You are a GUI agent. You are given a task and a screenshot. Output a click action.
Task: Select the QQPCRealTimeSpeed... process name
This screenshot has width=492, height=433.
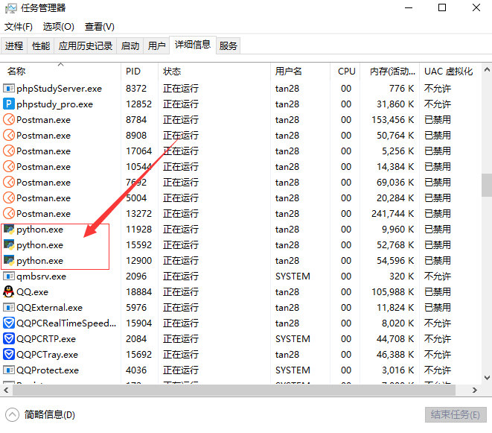pyautogui.click(x=66, y=323)
